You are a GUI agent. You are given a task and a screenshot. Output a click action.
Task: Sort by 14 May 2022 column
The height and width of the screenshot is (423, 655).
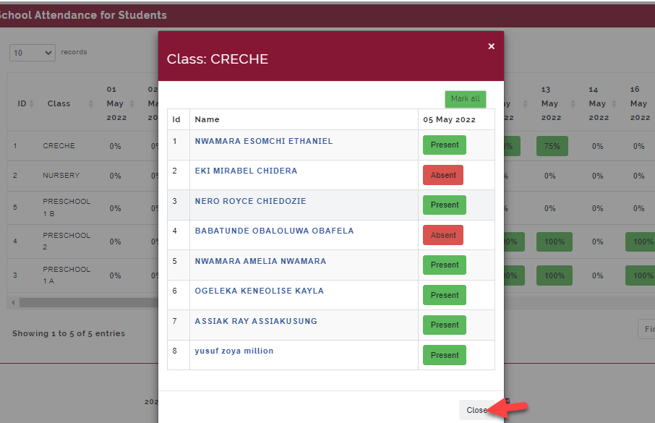pyautogui.click(x=602, y=103)
